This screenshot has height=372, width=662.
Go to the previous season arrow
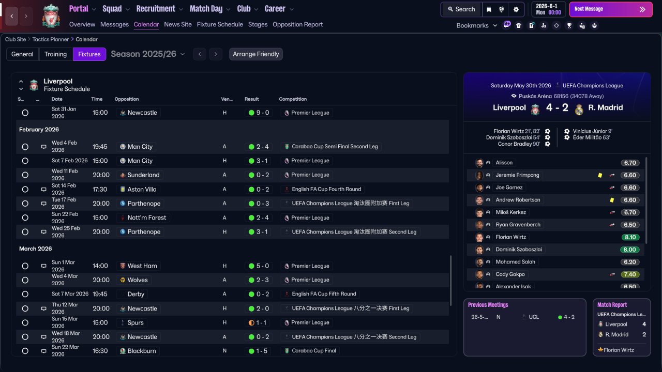pyautogui.click(x=200, y=54)
